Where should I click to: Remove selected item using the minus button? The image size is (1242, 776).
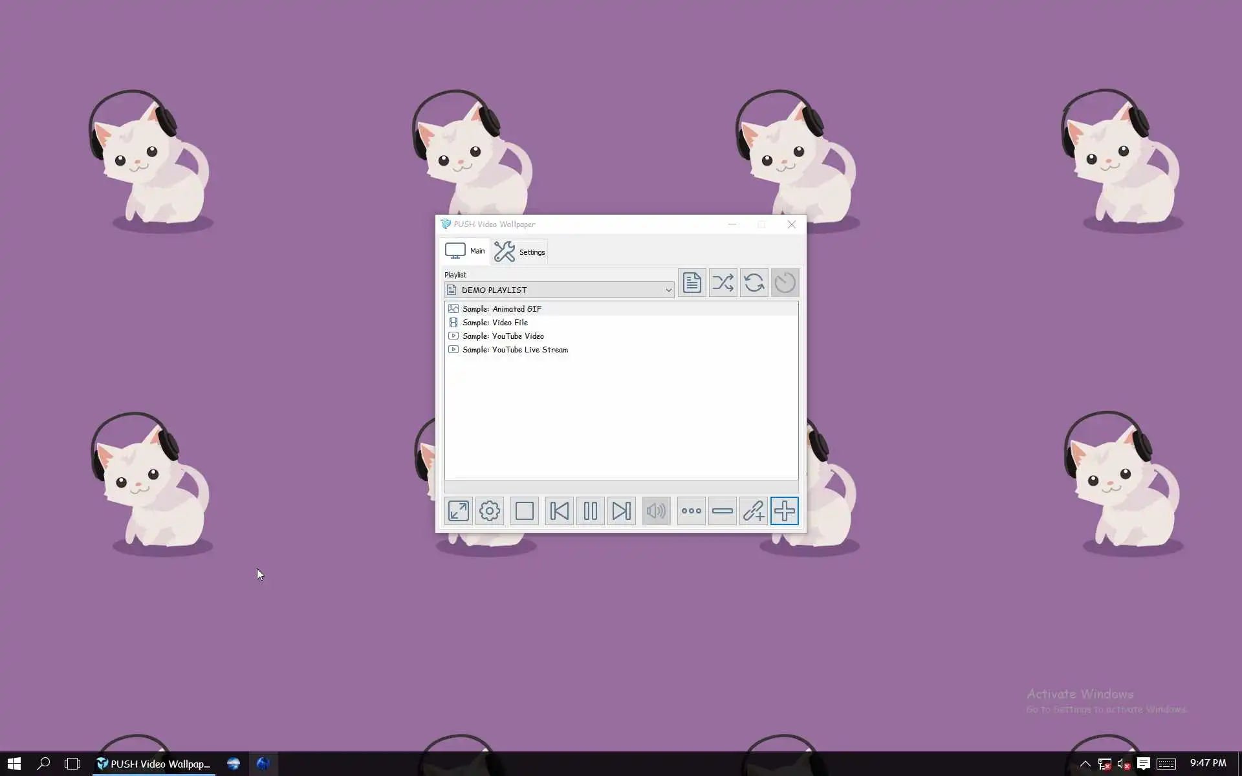click(x=722, y=511)
